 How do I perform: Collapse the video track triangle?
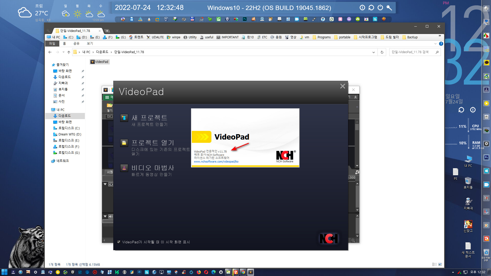pyautogui.click(x=105, y=184)
